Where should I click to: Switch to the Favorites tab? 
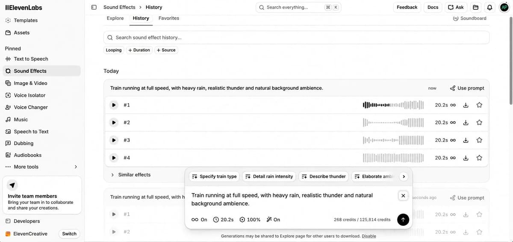tap(169, 18)
